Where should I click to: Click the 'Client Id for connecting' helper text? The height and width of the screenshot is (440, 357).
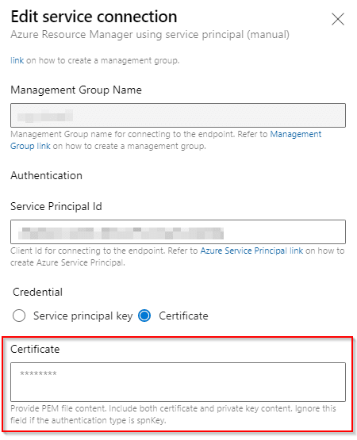[177, 257]
